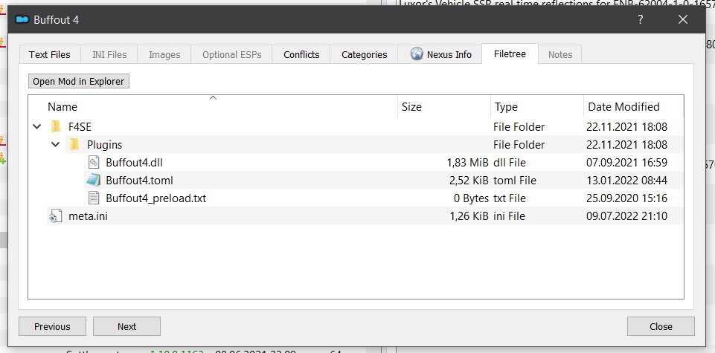This screenshot has height=353, width=715.
Task: Click the 1,83 MiB size value
Action: pyautogui.click(x=467, y=162)
